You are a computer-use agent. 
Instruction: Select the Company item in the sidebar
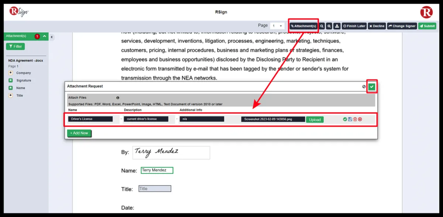(24, 73)
